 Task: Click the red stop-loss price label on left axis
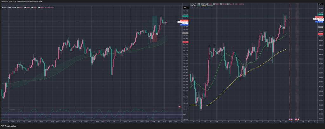pyautogui.click(x=184, y=42)
